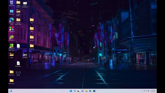This screenshot has height=93, width=165.
Task: Open taskbar Search
Action: coord(75,91)
